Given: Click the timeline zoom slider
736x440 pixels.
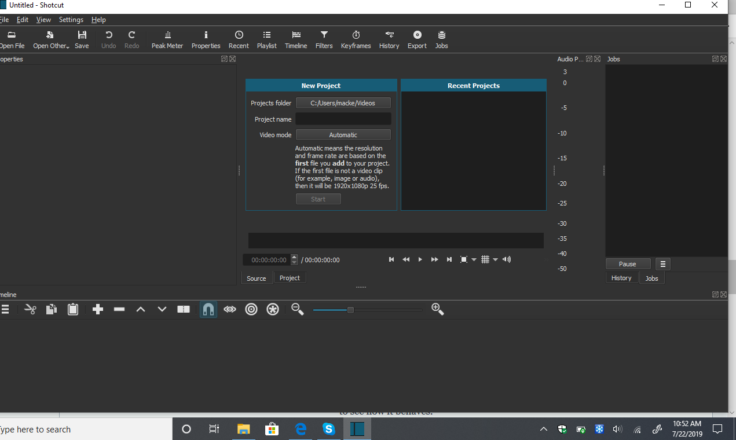Looking at the screenshot, I should (368, 310).
